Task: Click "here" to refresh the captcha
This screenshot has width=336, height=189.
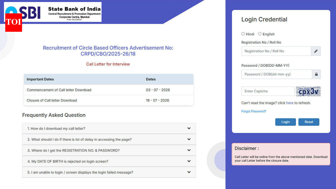Action: point(290,103)
